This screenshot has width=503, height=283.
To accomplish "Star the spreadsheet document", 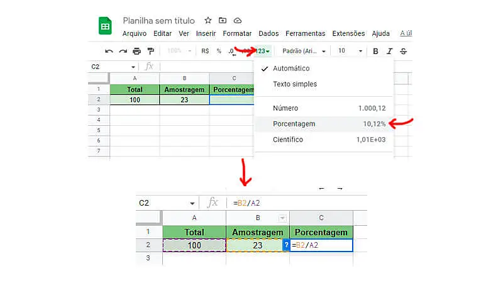I will coord(208,21).
